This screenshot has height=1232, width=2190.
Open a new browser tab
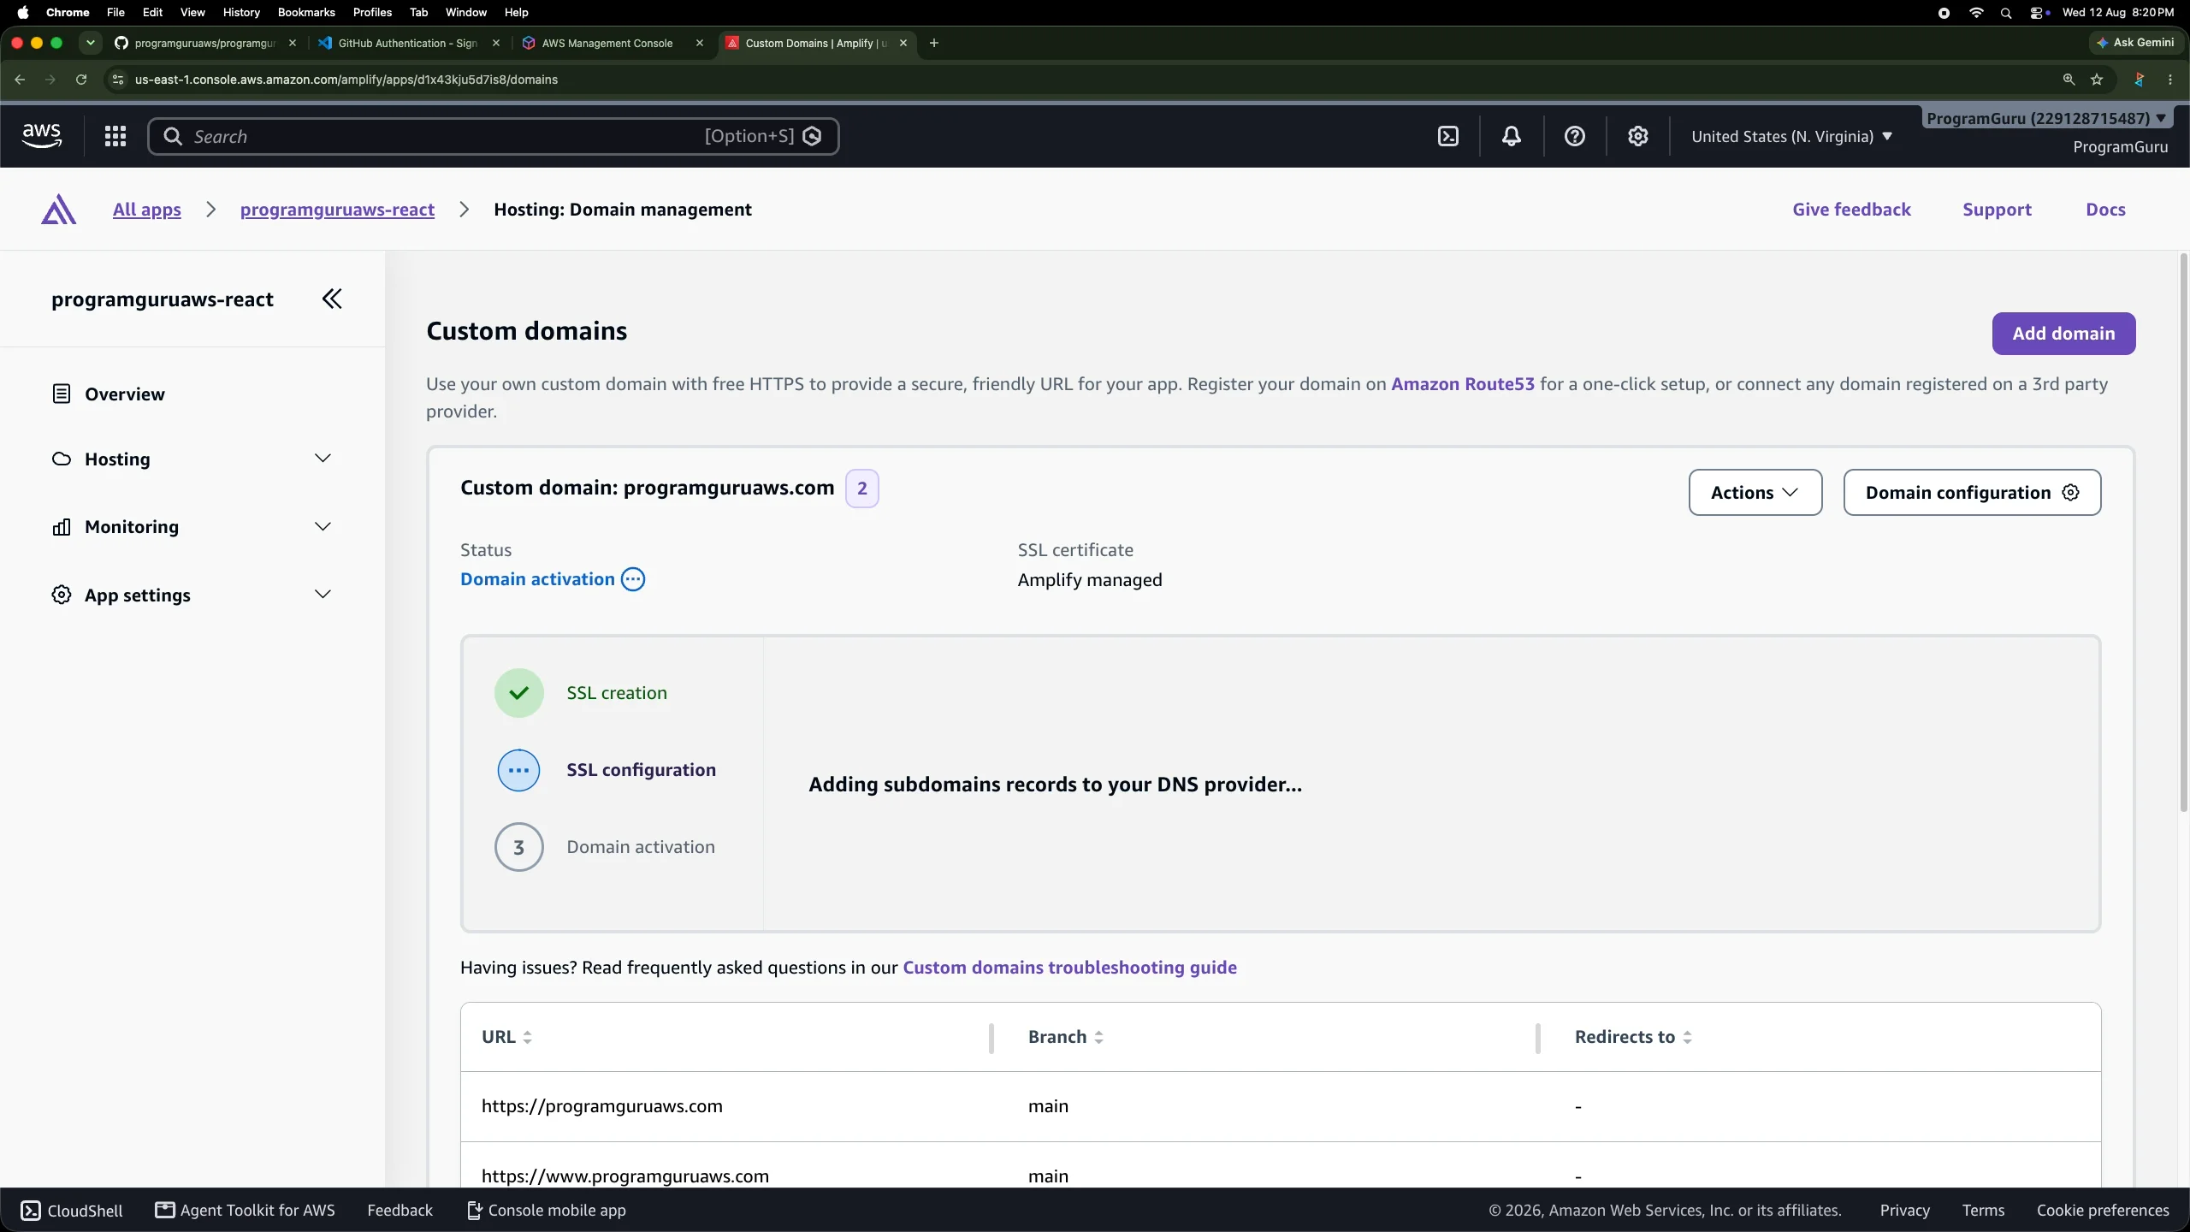coord(934,43)
